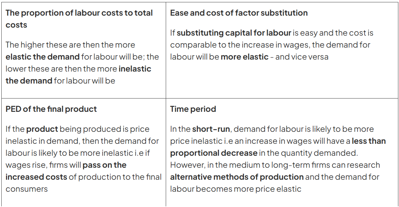Viewport: 399px width, 207px height.
Task: Click the word 'consumers' ending the PED cell
Action: [x=26, y=189]
